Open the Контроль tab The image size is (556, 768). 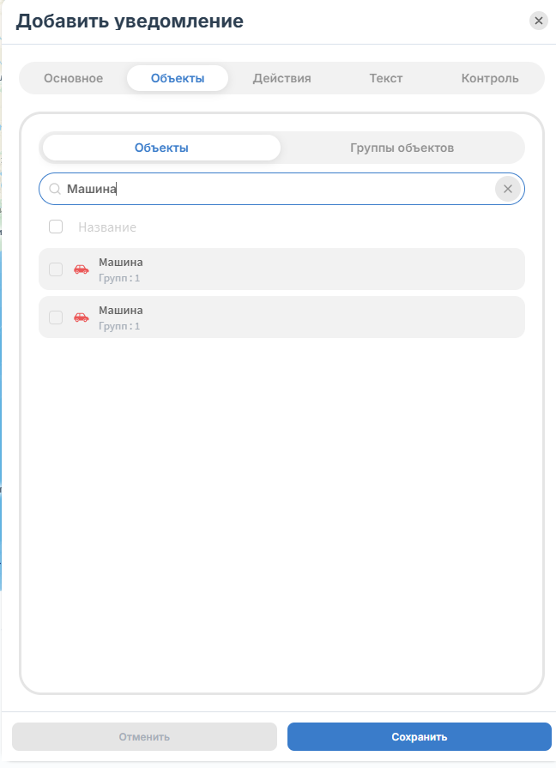tap(490, 78)
